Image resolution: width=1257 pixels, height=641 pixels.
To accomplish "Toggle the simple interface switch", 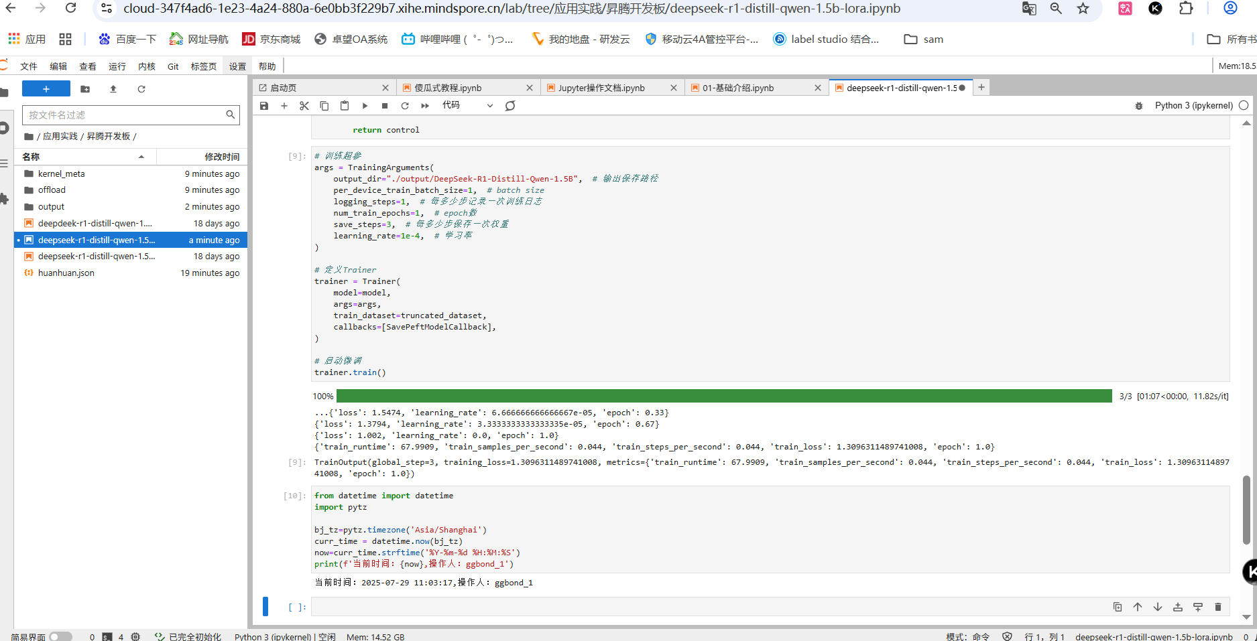I will click(60, 636).
